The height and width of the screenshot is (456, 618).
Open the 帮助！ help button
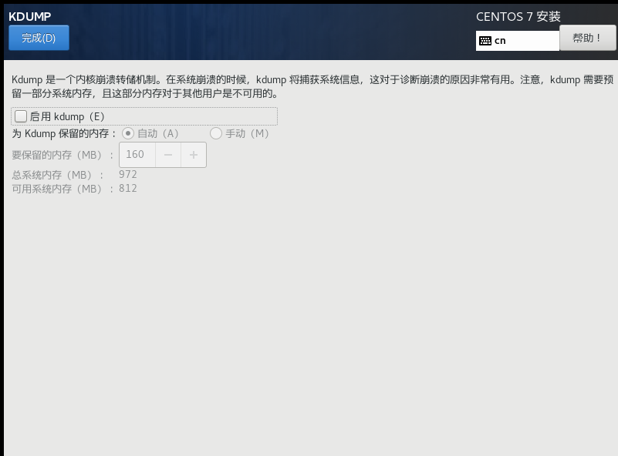coord(587,38)
